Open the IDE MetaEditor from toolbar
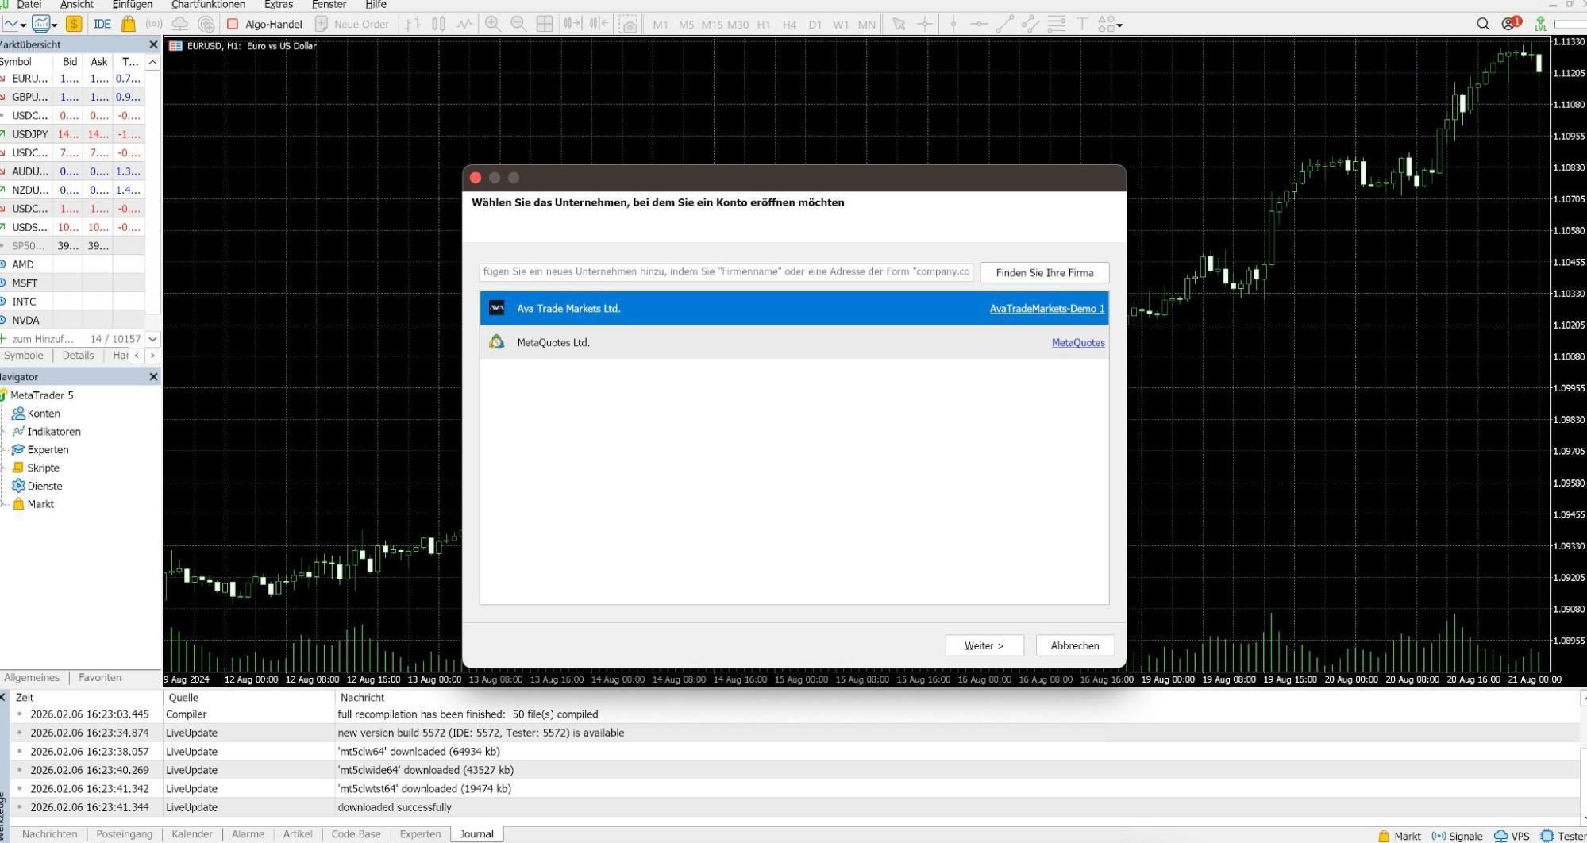Image resolution: width=1587 pixels, height=843 pixels. 102,24
